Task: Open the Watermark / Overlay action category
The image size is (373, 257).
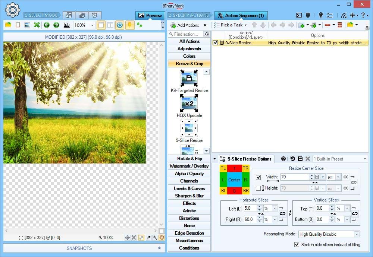Action: [189, 166]
